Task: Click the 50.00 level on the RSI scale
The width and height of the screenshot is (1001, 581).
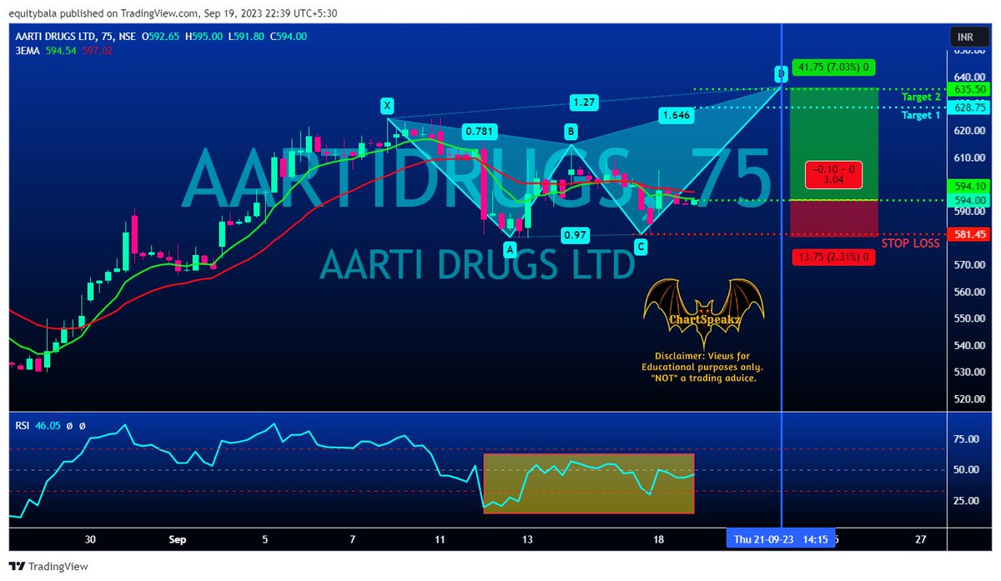Action: point(965,470)
